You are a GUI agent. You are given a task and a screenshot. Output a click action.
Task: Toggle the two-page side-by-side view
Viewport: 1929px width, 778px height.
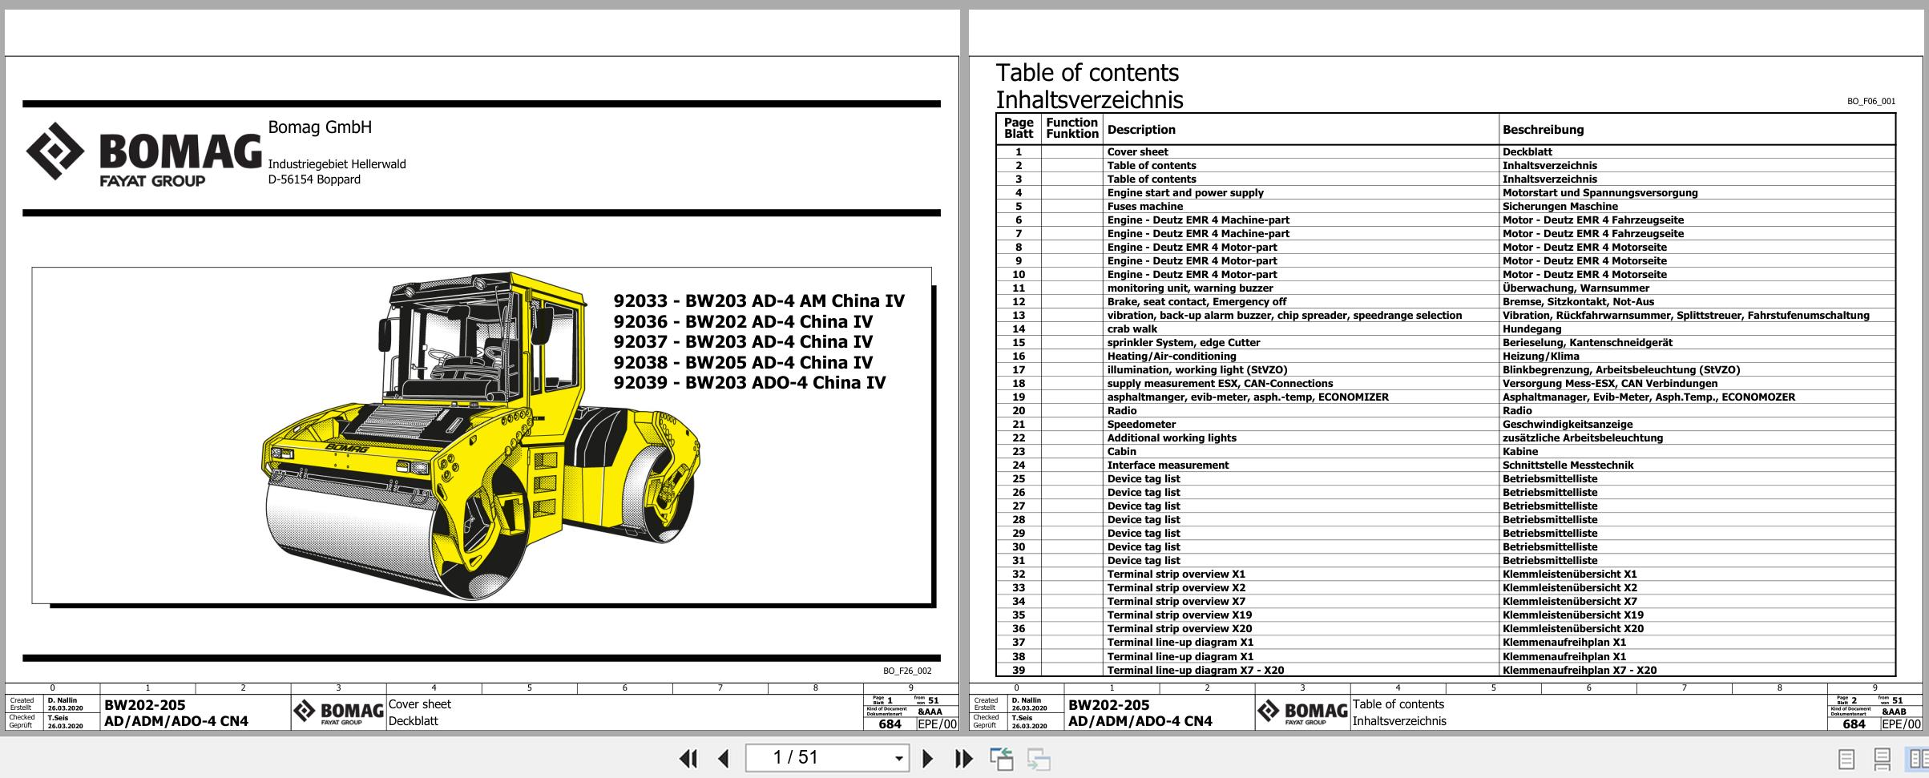click(1918, 758)
